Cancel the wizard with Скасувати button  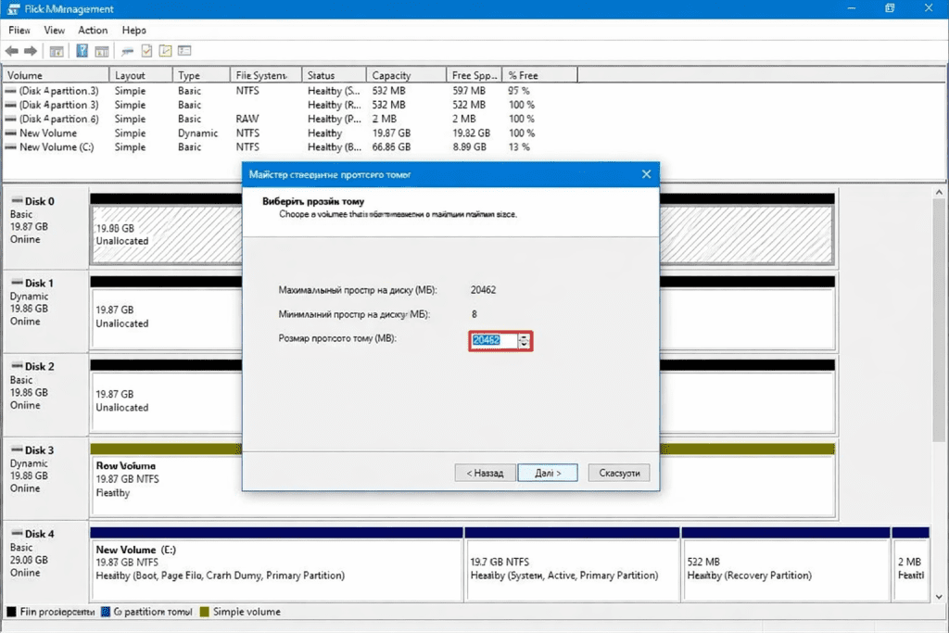pos(619,473)
